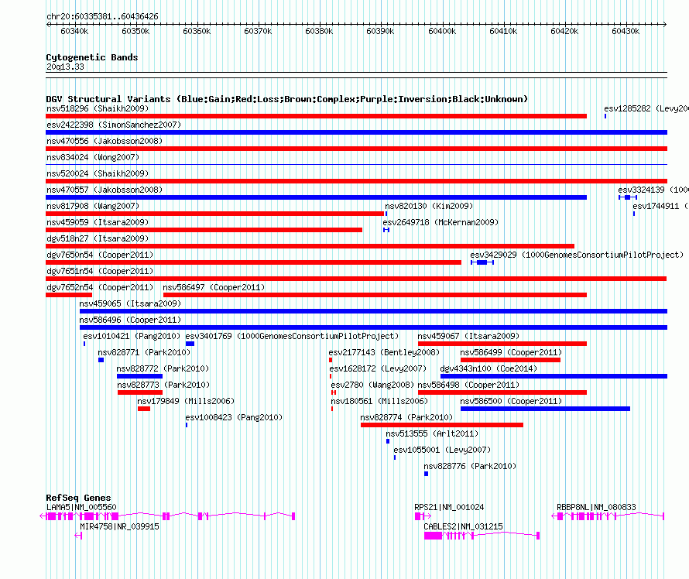The image size is (689, 579).
Task: Click LAMA5|NM_005560 gene label
Action: click(x=81, y=507)
